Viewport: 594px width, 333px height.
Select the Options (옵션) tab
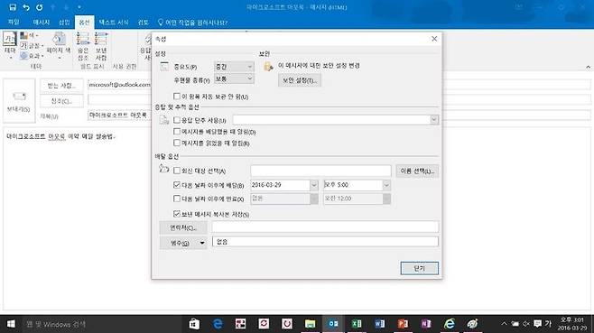84,23
